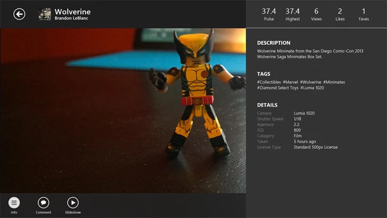Open the Info panel icon

[14, 203]
